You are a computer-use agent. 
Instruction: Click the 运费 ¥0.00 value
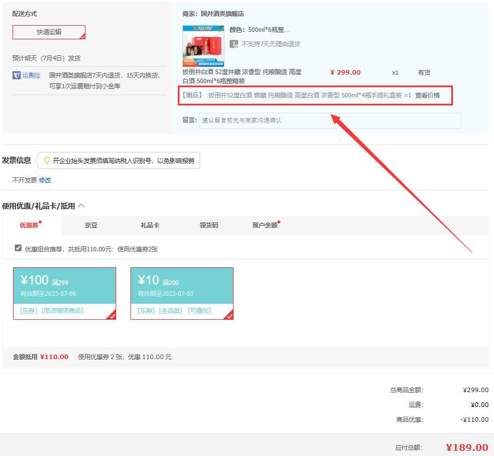[x=480, y=405]
